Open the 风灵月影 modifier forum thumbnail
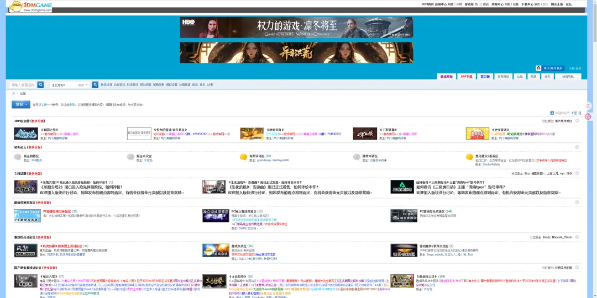The height and width of the screenshot is (298, 597). [25, 251]
